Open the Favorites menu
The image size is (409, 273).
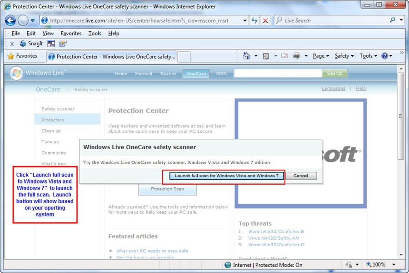pyautogui.click(x=71, y=33)
